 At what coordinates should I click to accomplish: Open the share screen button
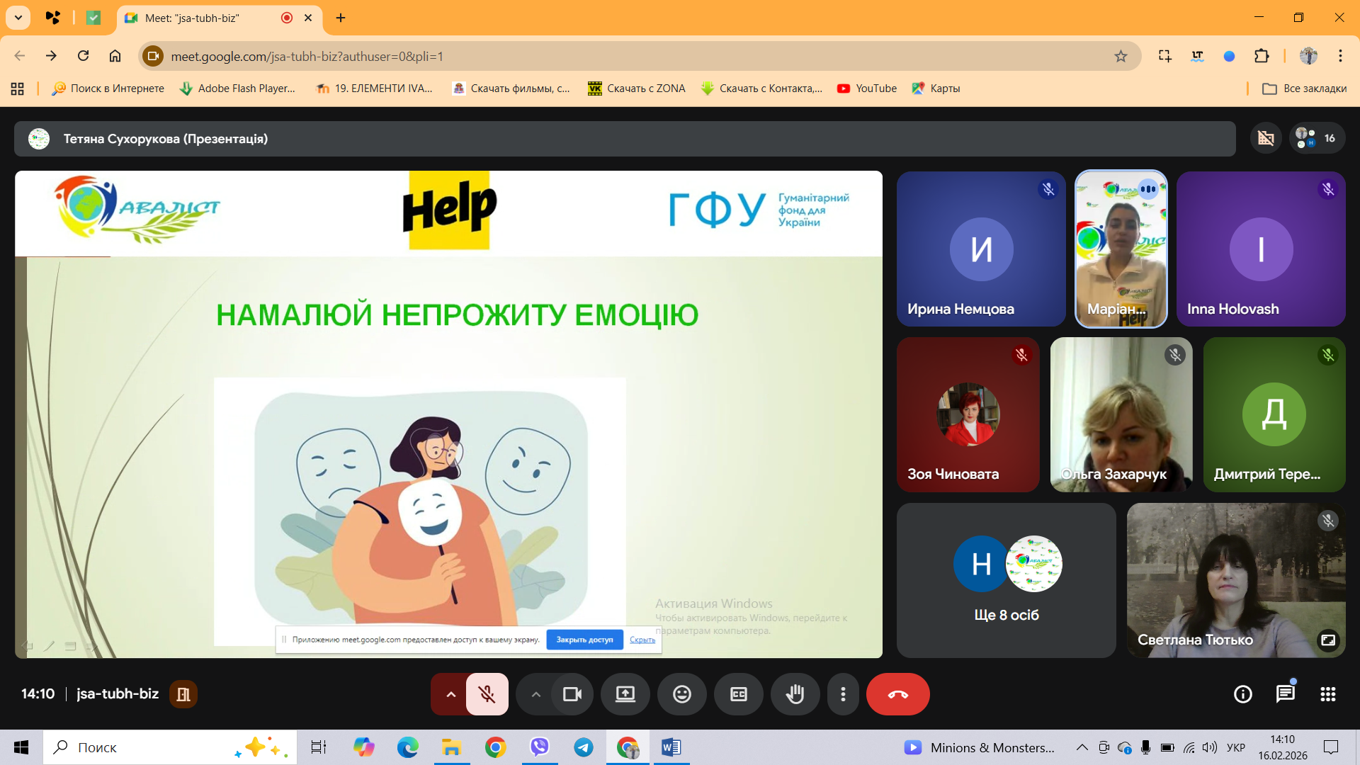click(x=625, y=694)
